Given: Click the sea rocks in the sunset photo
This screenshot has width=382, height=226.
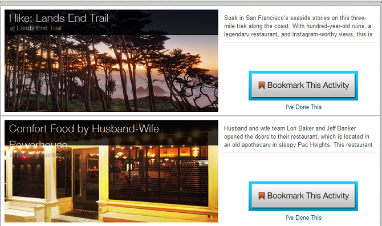Looking at the screenshot, I should pos(151,90).
